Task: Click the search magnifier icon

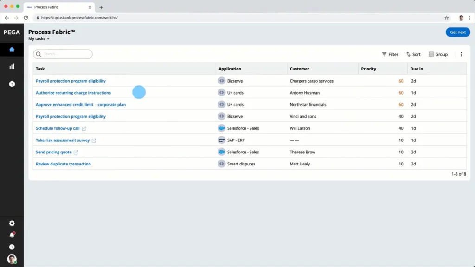Action: tap(39, 54)
